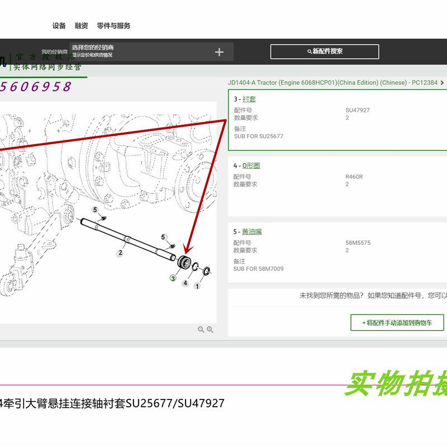Click the note SUB FOR SU25677
447x447 pixels.
[259, 136]
